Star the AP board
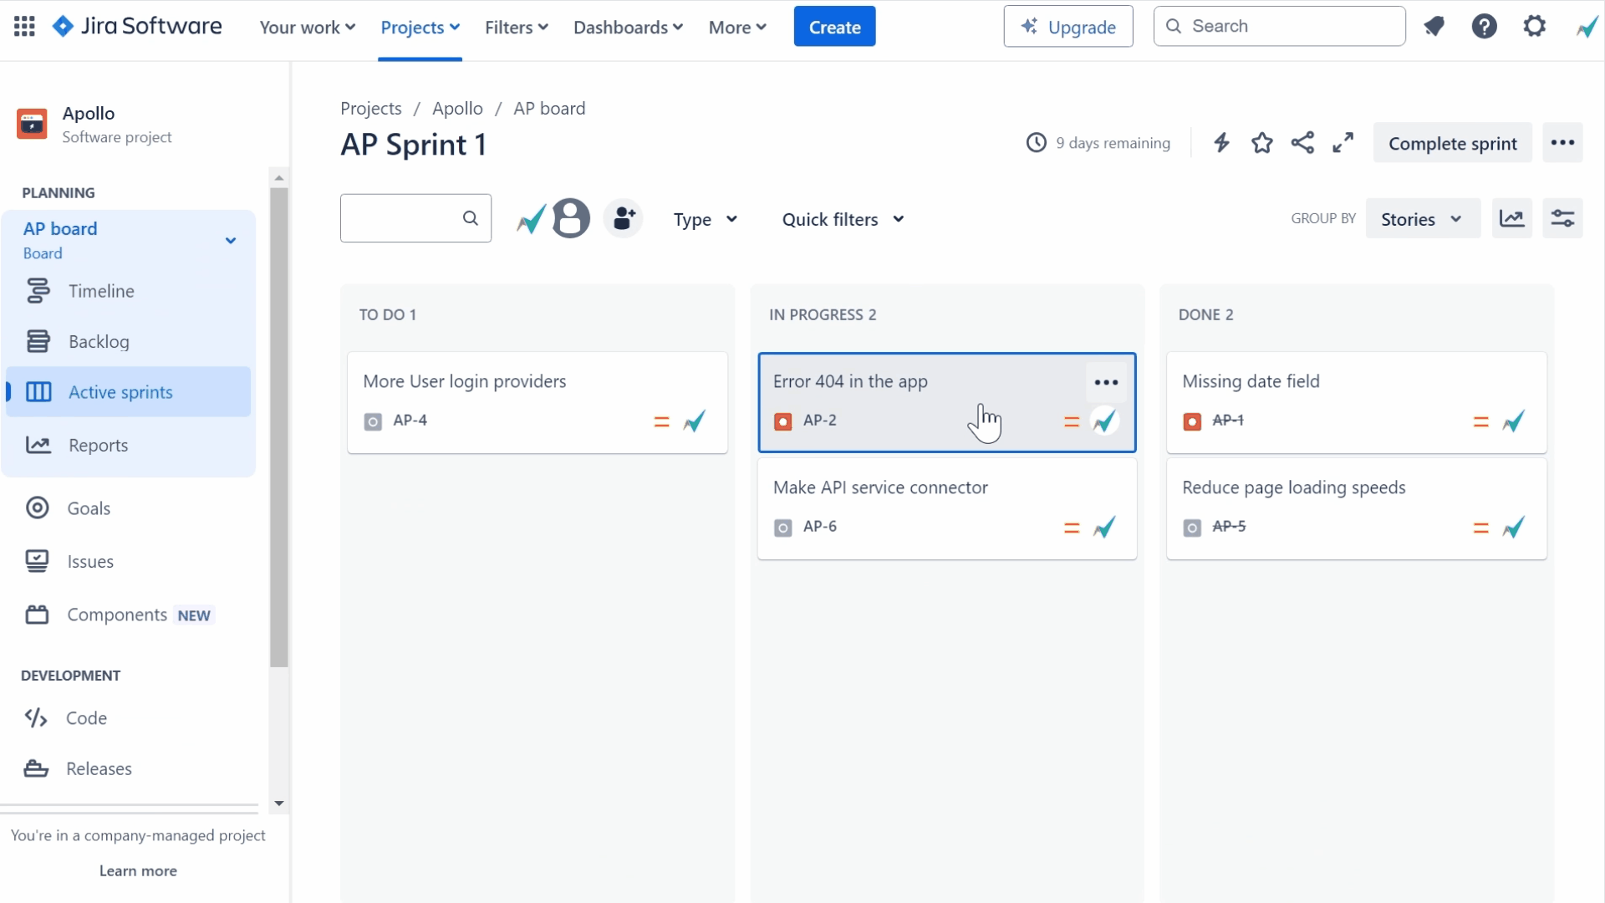The image size is (1605, 903). [x=1262, y=143]
